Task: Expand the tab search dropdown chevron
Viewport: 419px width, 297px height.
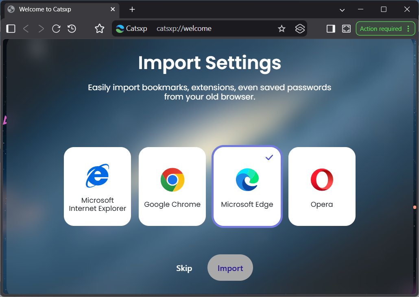Action: point(342,10)
